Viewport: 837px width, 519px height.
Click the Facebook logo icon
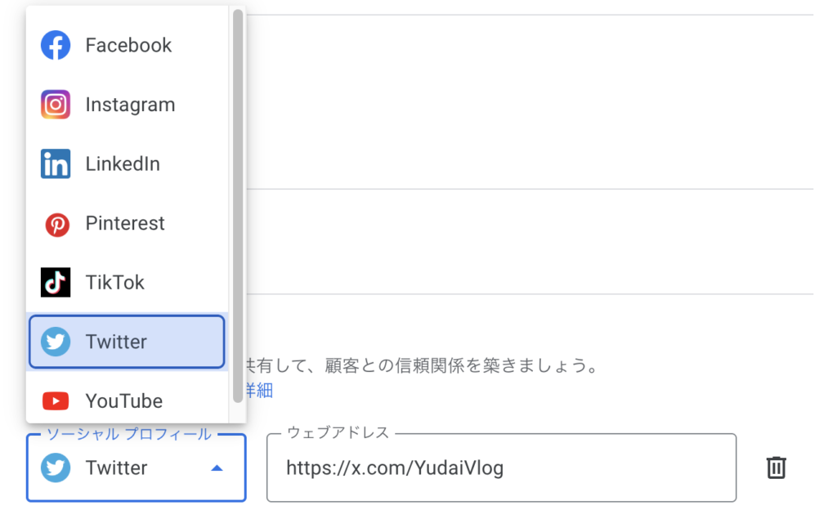pyautogui.click(x=56, y=45)
